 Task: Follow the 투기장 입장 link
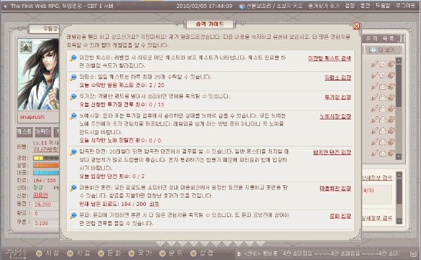[x=338, y=97]
